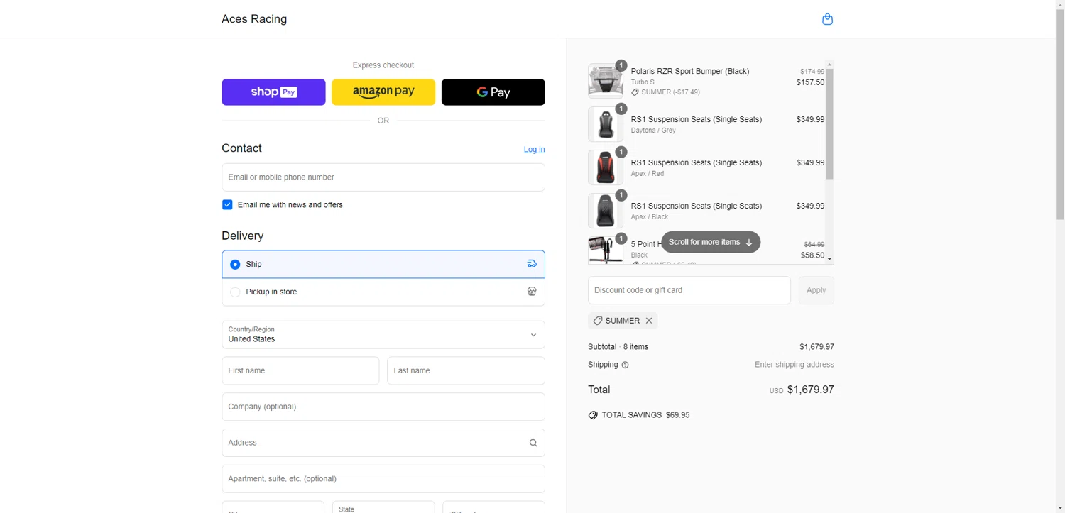Pay with Shop Pay express checkout
Screen dimensions: 1065x513
(273, 92)
